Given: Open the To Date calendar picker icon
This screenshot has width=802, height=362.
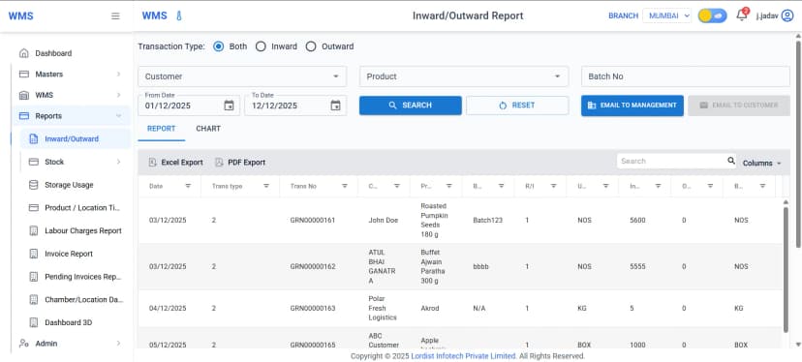Looking at the screenshot, I should [335, 106].
